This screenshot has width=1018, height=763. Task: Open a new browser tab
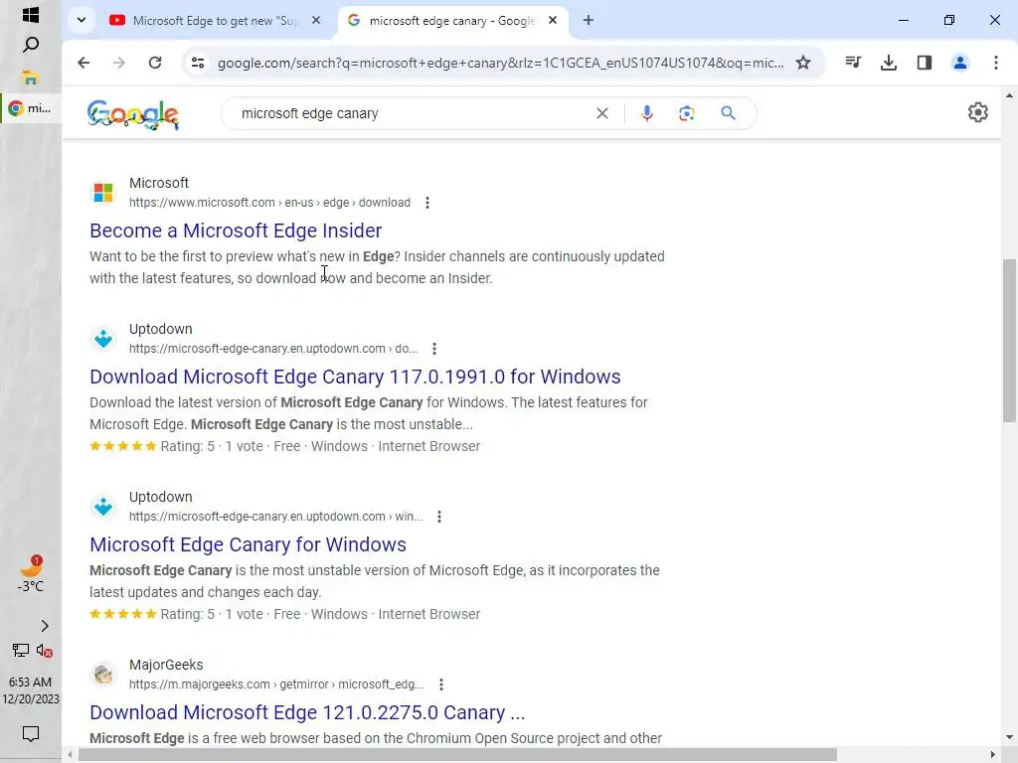click(589, 20)
